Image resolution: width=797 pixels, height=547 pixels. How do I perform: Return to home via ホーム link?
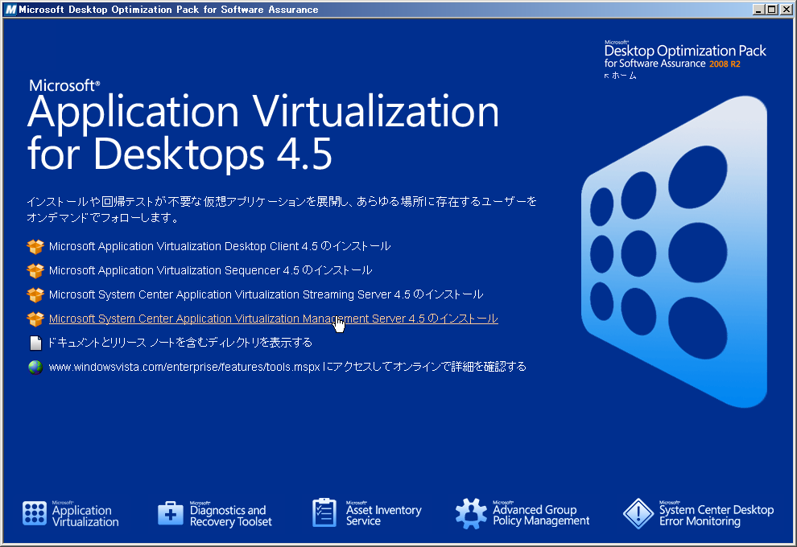(x=624, y=76)
